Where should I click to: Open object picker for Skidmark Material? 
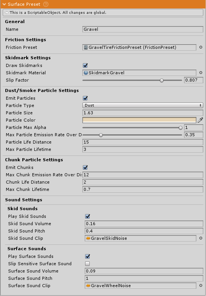click(x=201, y=72)
